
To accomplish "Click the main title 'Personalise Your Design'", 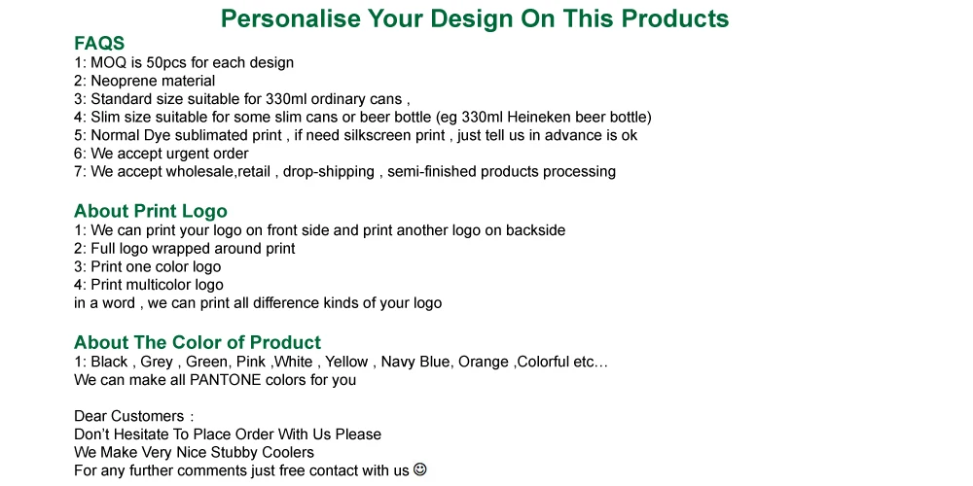I will 475,18.
